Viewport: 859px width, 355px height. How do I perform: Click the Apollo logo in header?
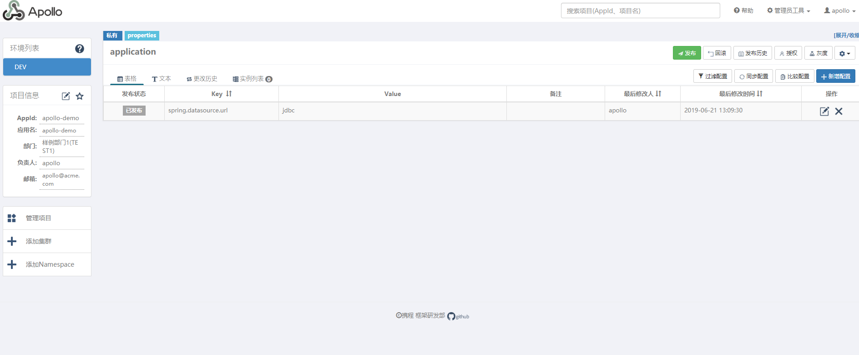tap(33, 11)
